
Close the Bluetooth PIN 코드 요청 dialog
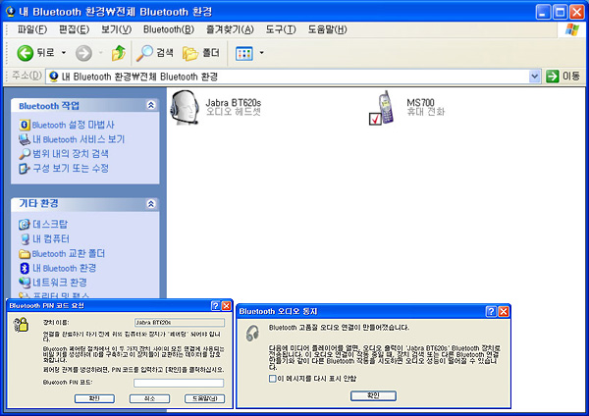click(226, 305)
